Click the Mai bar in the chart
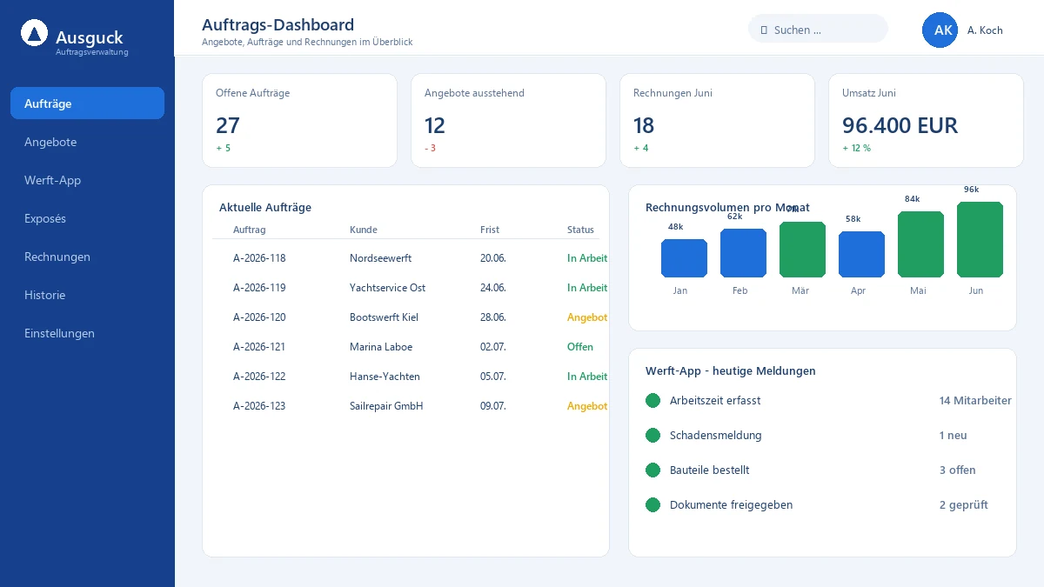The height and width of the screenshot is (587, 1044). (x=920, y=244)
